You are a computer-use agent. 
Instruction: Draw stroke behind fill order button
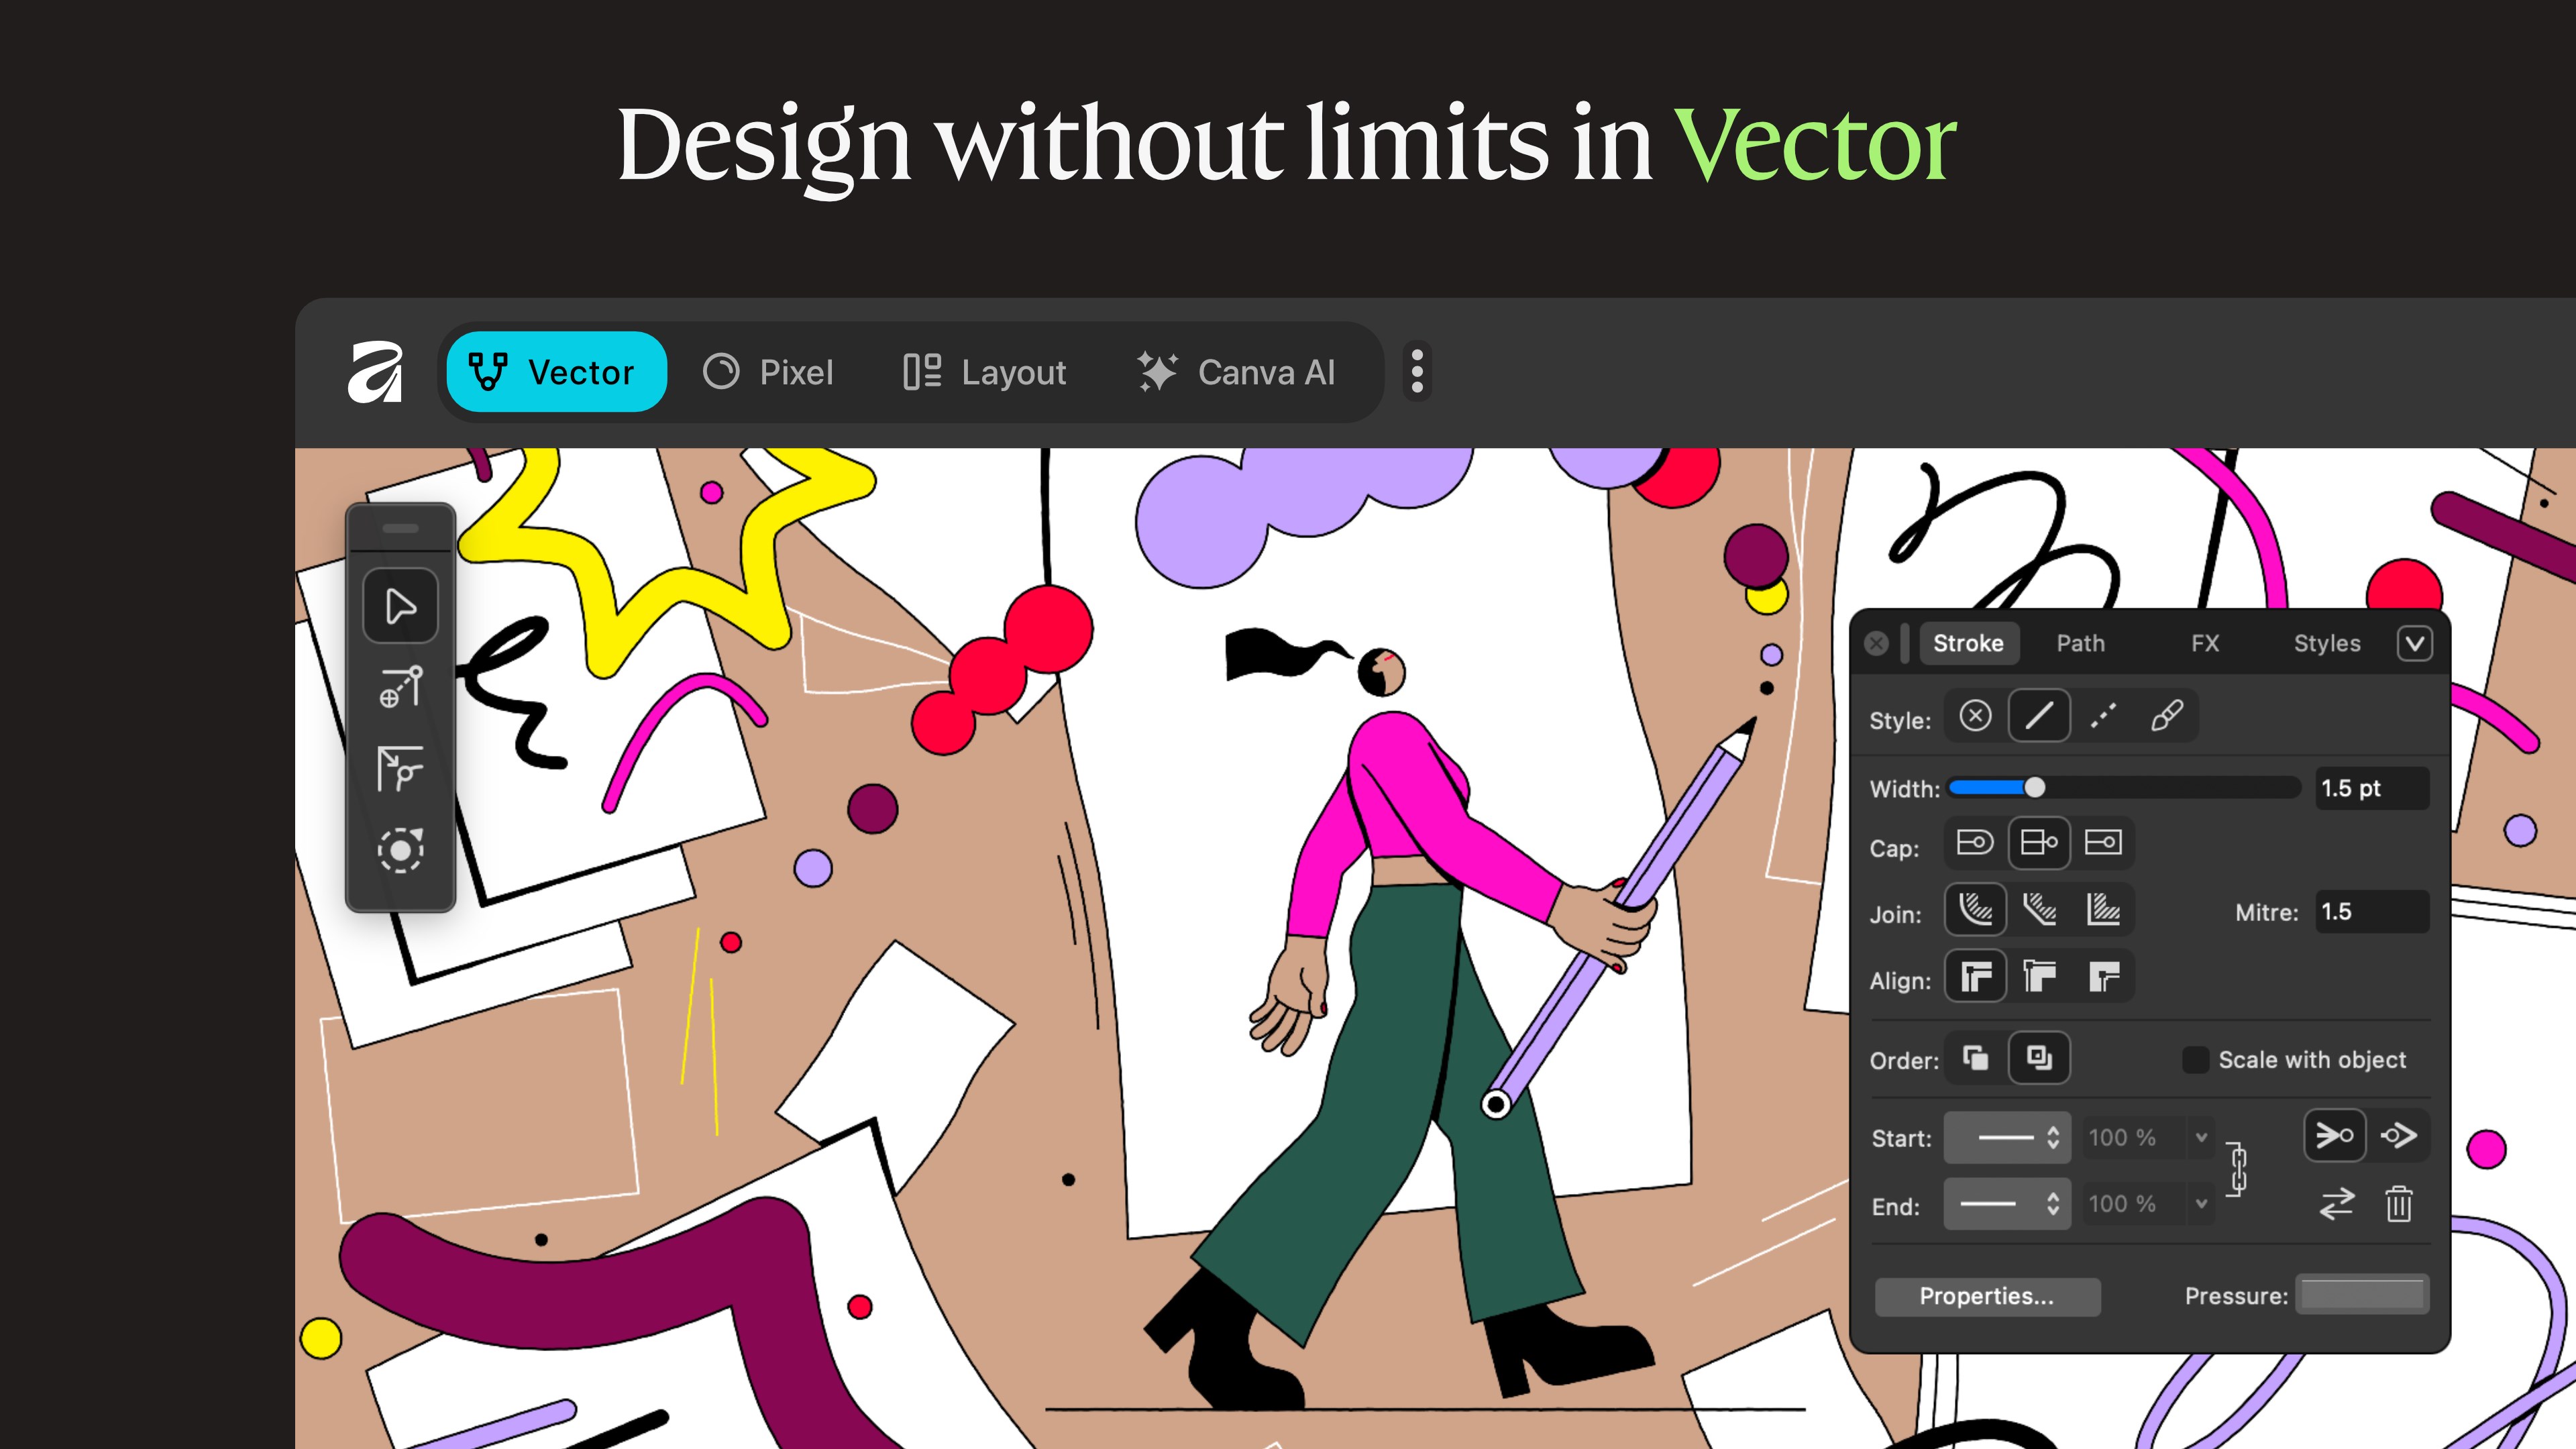tap(1975, 1058)
